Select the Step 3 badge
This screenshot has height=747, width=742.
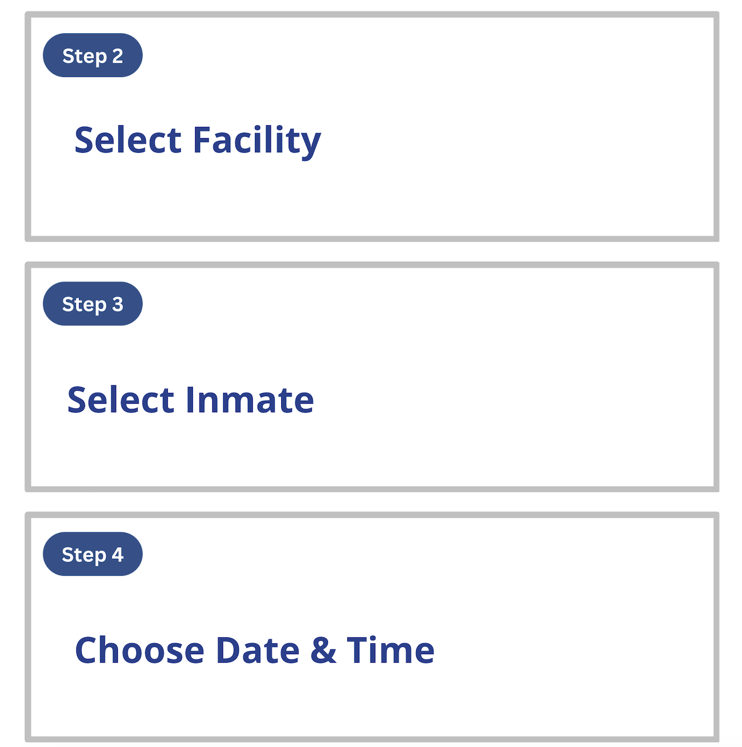(x=92, y=304)
